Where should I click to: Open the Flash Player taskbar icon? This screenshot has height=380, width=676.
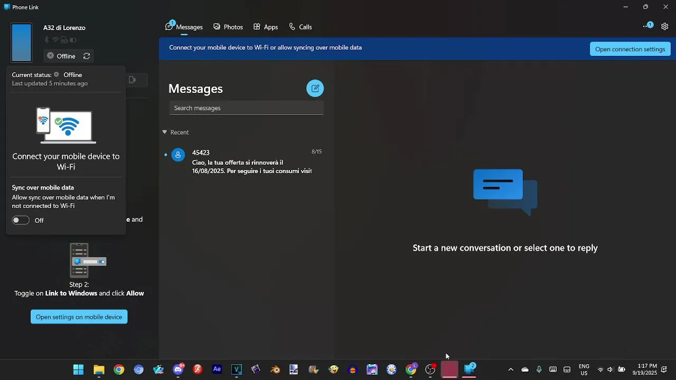click(198, 369)
